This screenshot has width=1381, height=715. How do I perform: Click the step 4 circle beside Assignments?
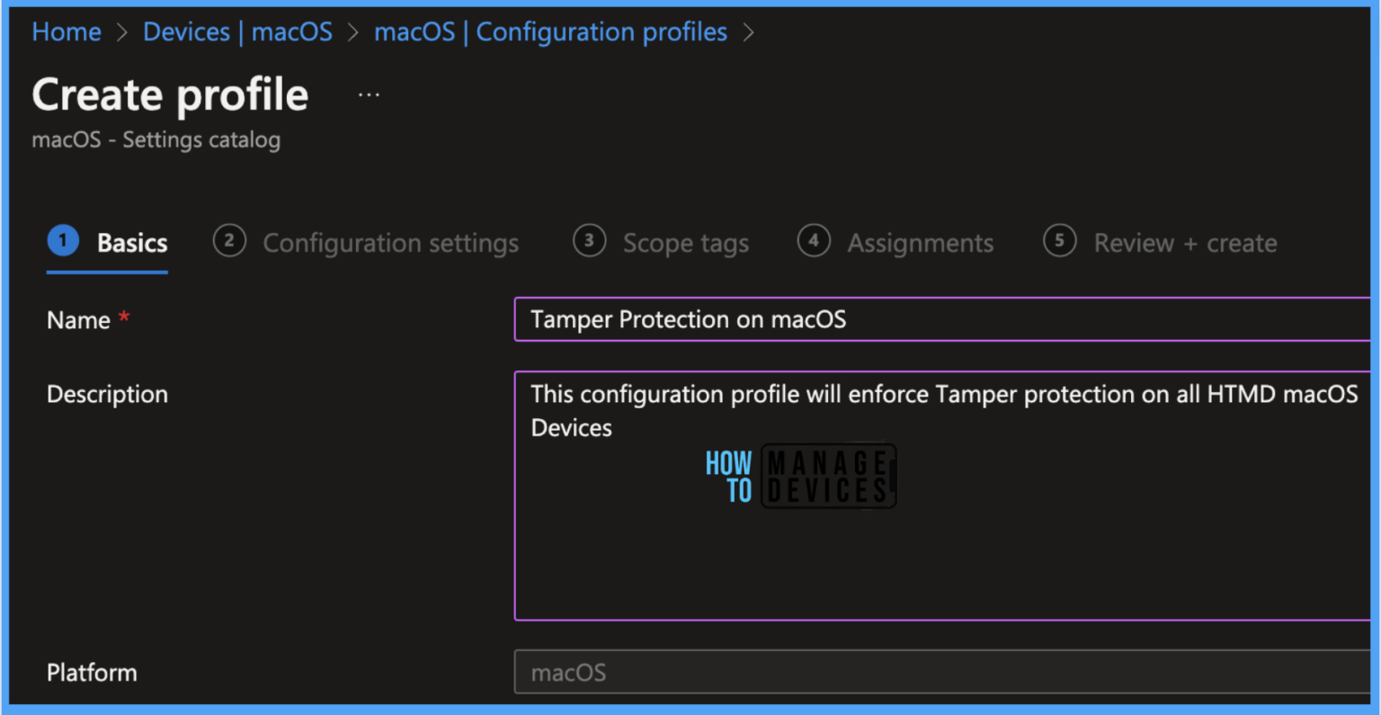click(x=815, y=240)
